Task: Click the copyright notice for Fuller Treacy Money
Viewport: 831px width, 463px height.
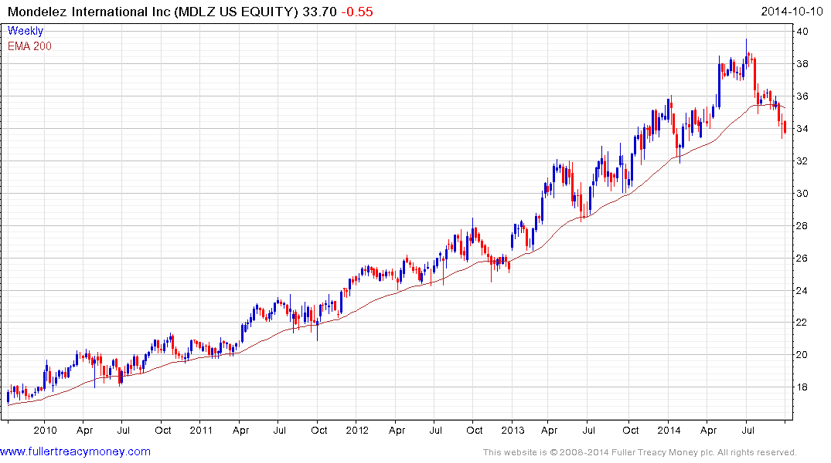Action: tap(640, 452)
